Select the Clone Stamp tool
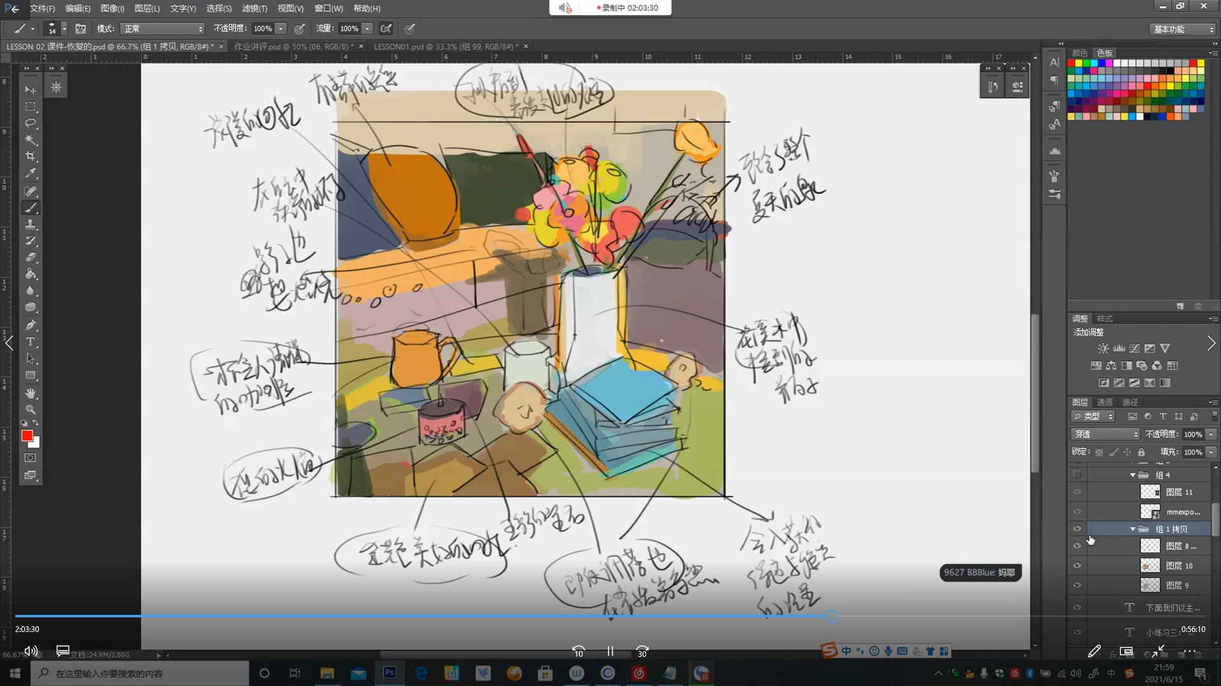The width and height of the screenshot is (1221, 686). click(x=30, y=224)
